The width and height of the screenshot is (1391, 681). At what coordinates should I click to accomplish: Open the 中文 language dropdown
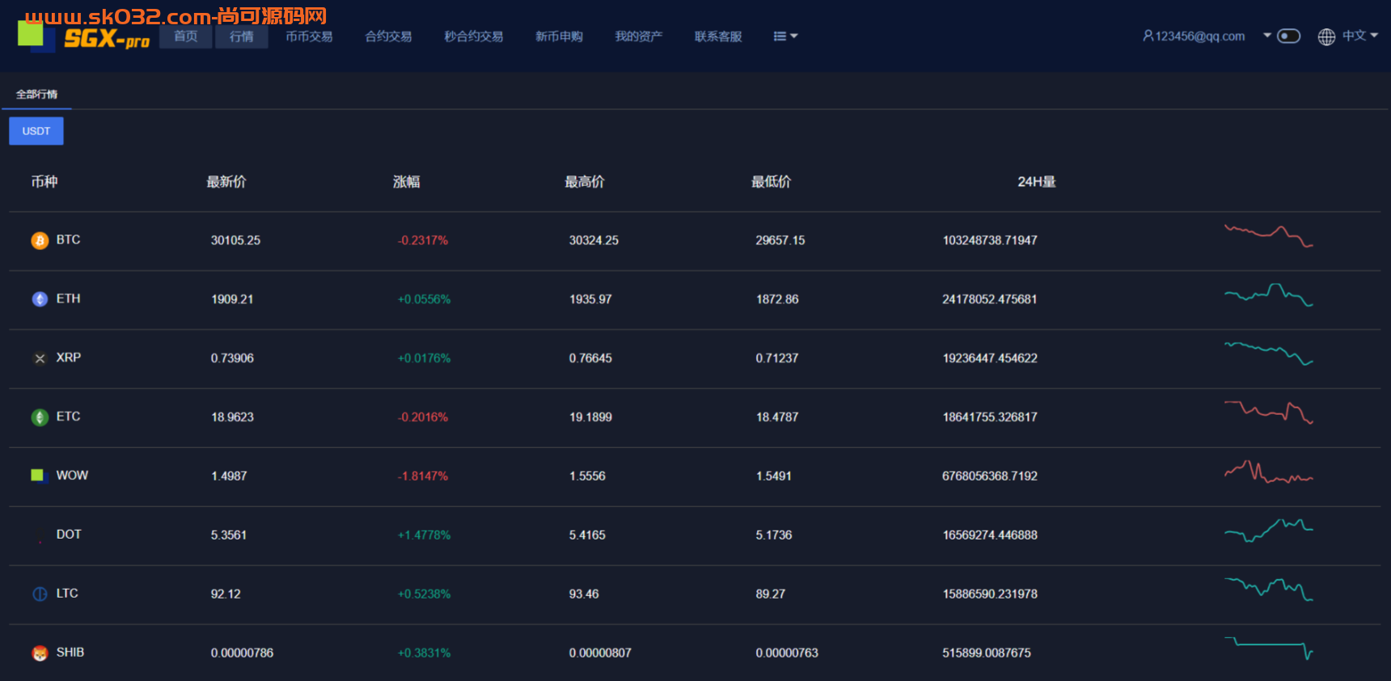[x=1359, y=36]
